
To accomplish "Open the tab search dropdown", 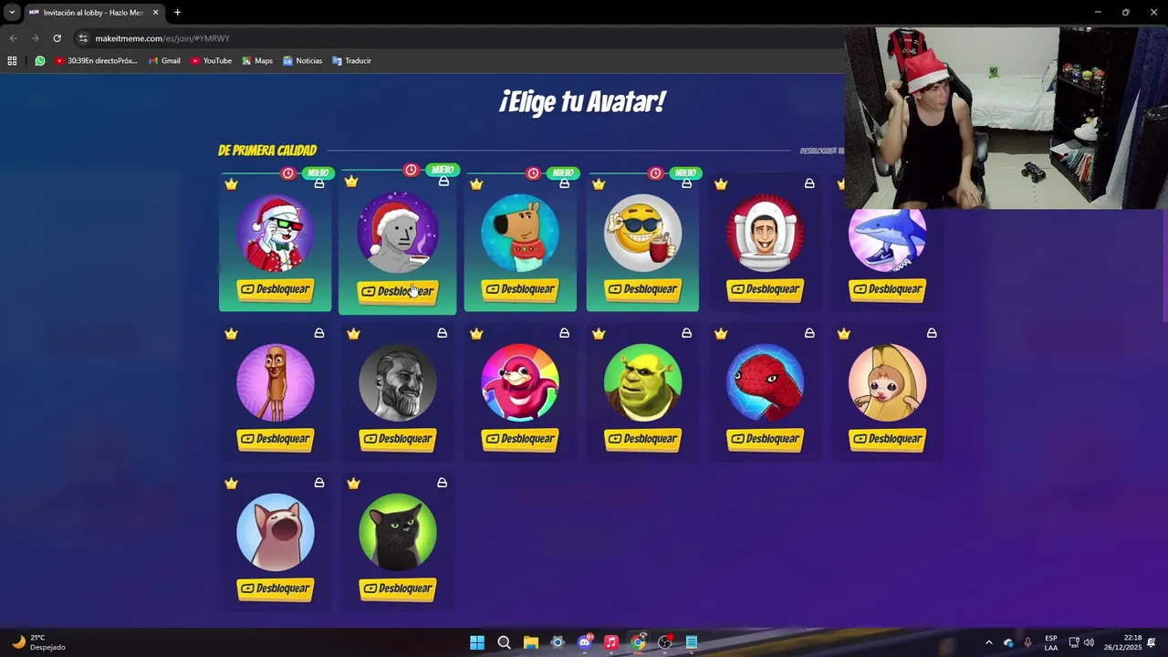I will [12, 13].
